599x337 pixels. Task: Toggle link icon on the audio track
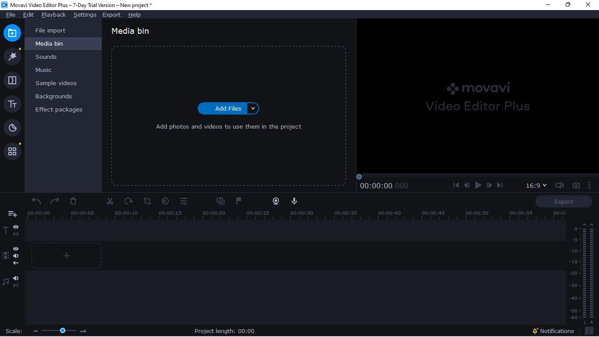16,285
